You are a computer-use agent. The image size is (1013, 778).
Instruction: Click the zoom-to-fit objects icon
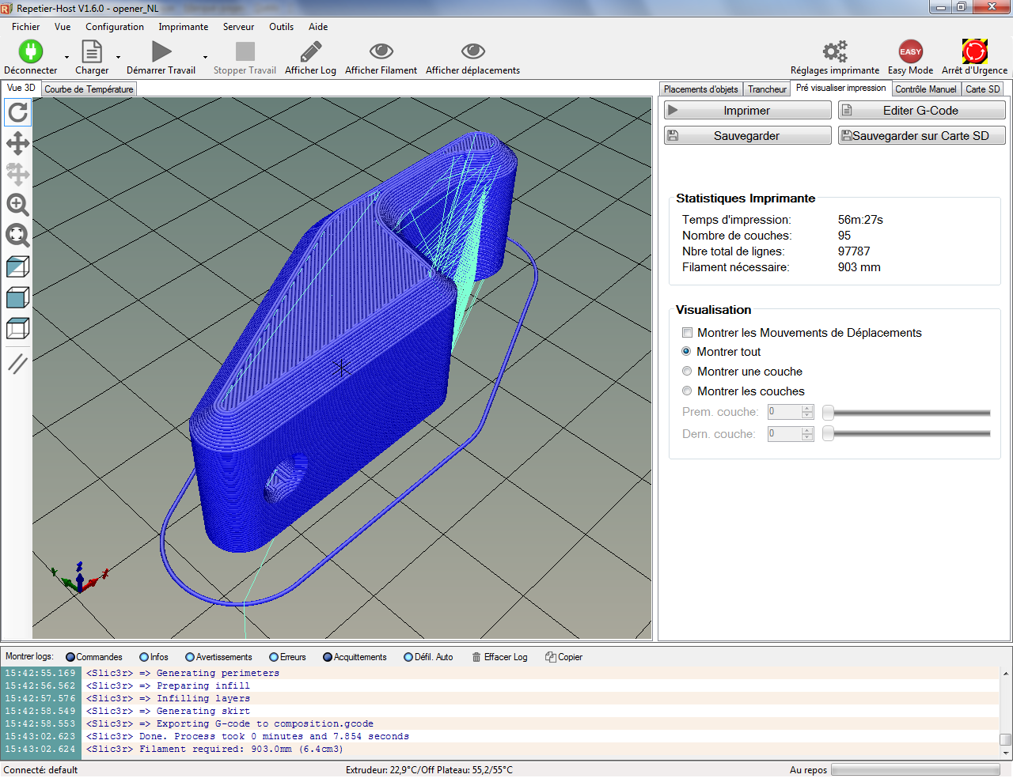pyautogui.click(x=17, y=235)
